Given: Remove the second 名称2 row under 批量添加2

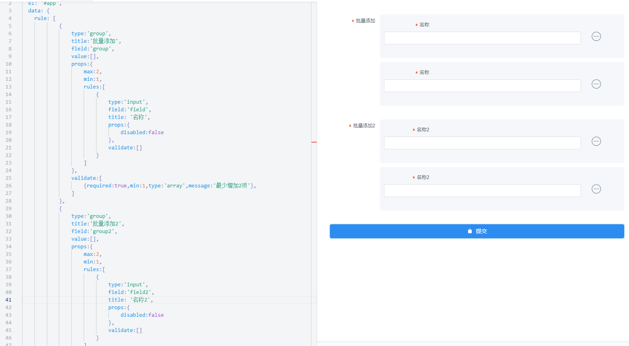Looking at the screenshot, I should (596, 189).
